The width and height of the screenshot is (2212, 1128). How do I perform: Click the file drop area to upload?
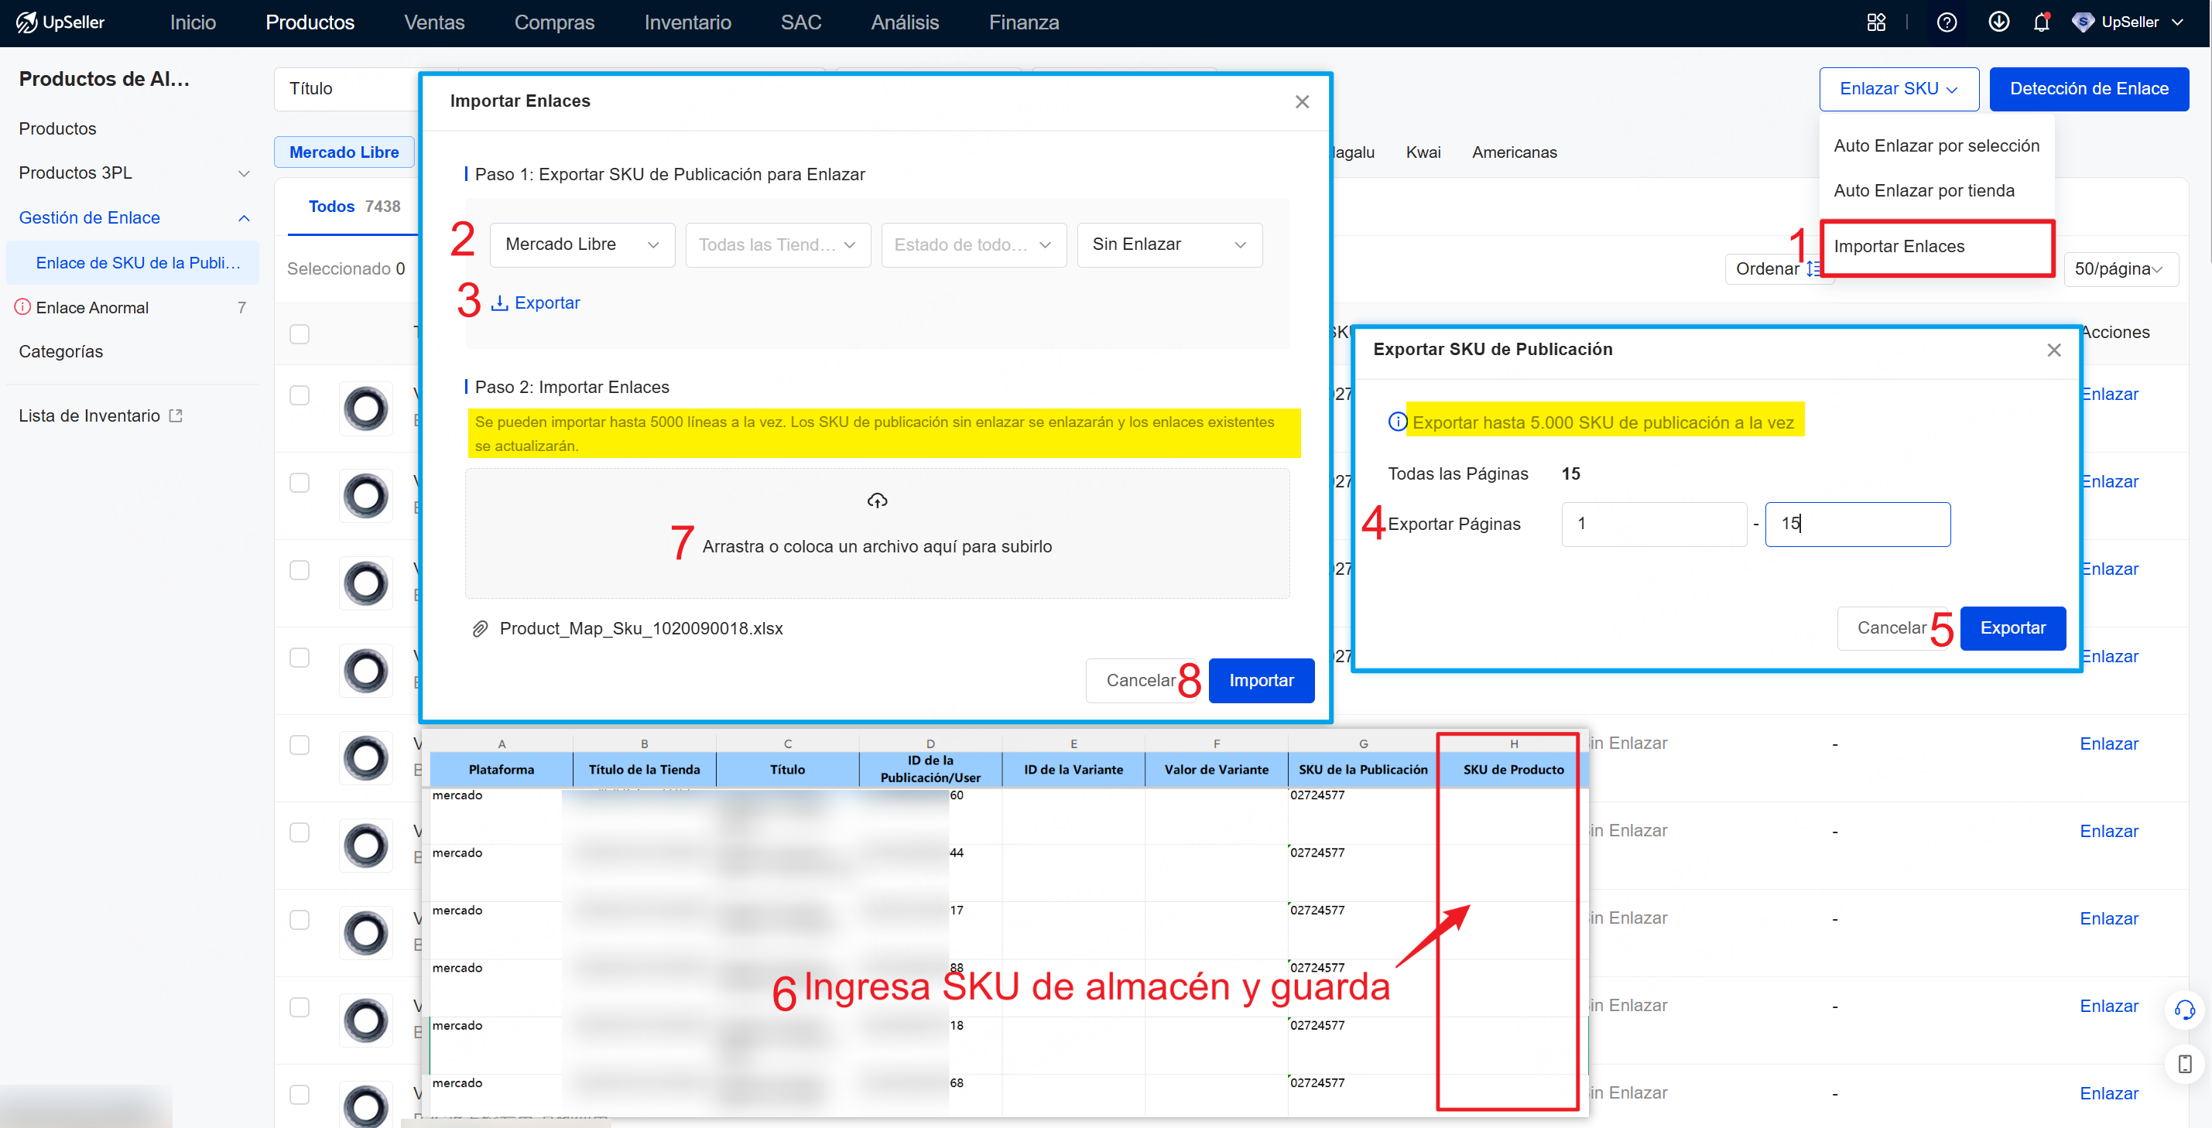pyautogui.click(x=877, y=533)
